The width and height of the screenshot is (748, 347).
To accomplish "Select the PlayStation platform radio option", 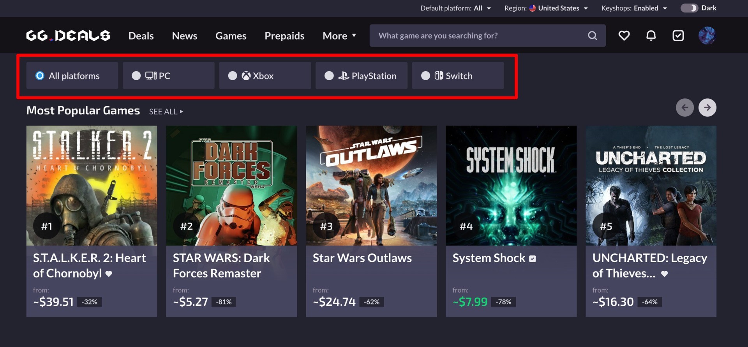I will [x=362, y=75].
